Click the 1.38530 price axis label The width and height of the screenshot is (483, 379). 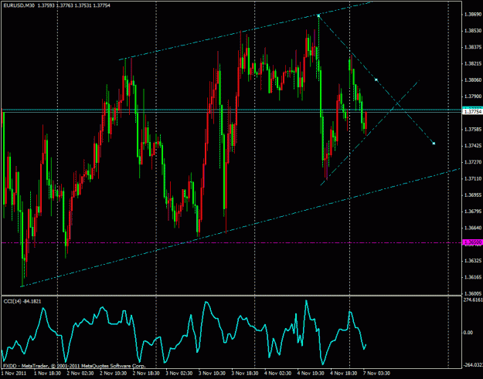[473, 31]
